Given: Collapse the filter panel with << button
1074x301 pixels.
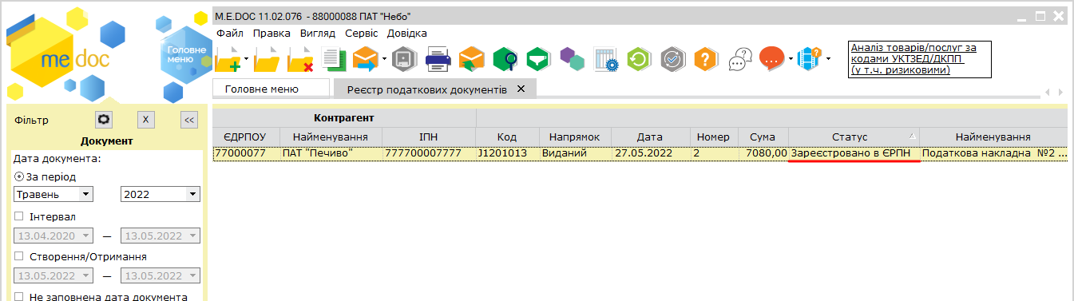Looking at the screenshot, I should [x=188, y=120].
